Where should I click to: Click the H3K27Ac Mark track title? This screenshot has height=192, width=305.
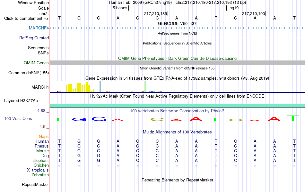click(177, 96)
